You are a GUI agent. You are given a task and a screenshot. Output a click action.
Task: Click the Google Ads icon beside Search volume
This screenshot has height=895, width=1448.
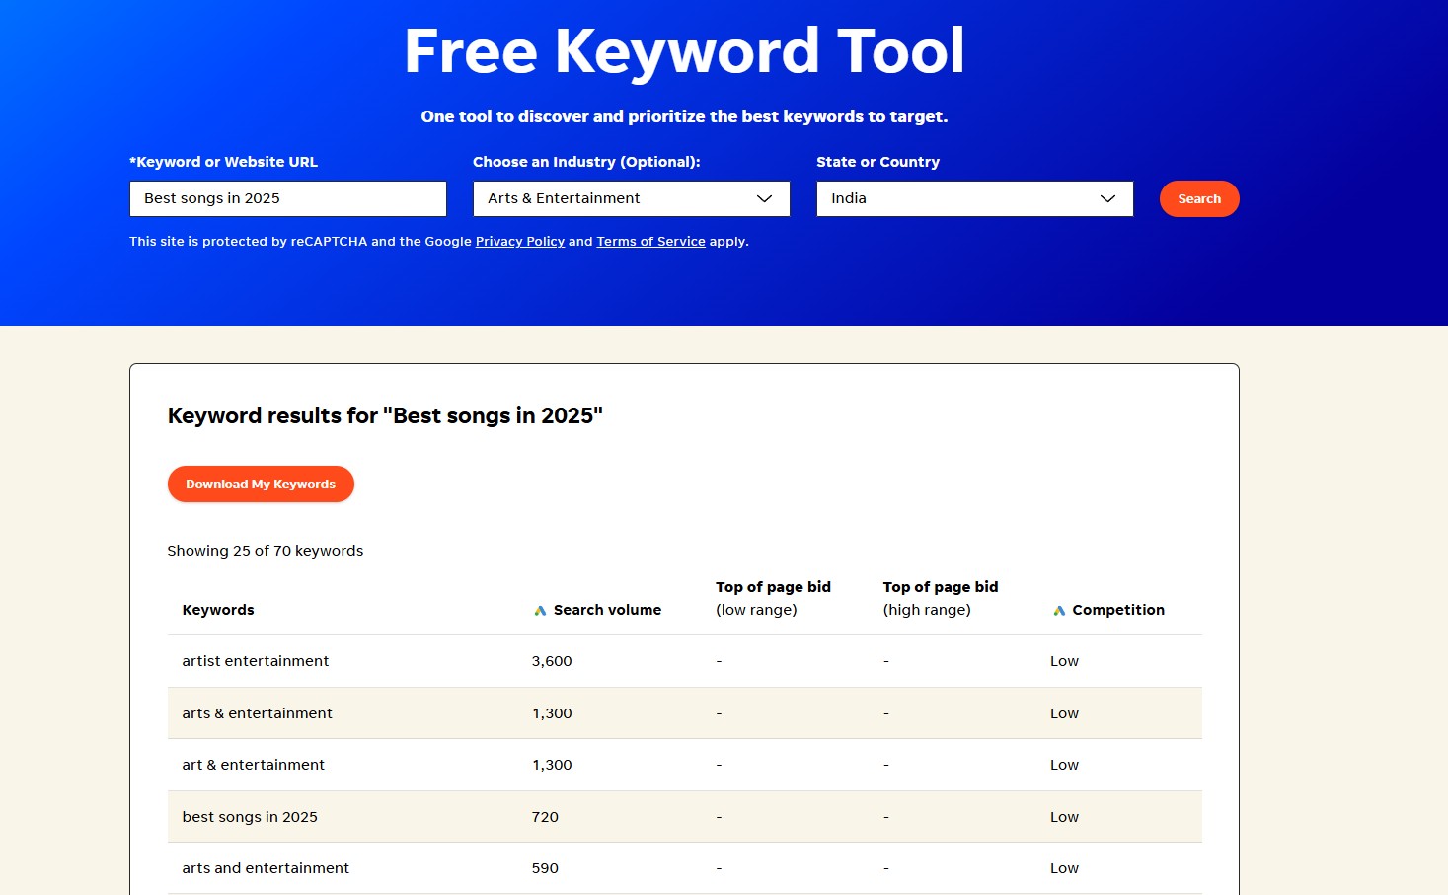(540, 611)
